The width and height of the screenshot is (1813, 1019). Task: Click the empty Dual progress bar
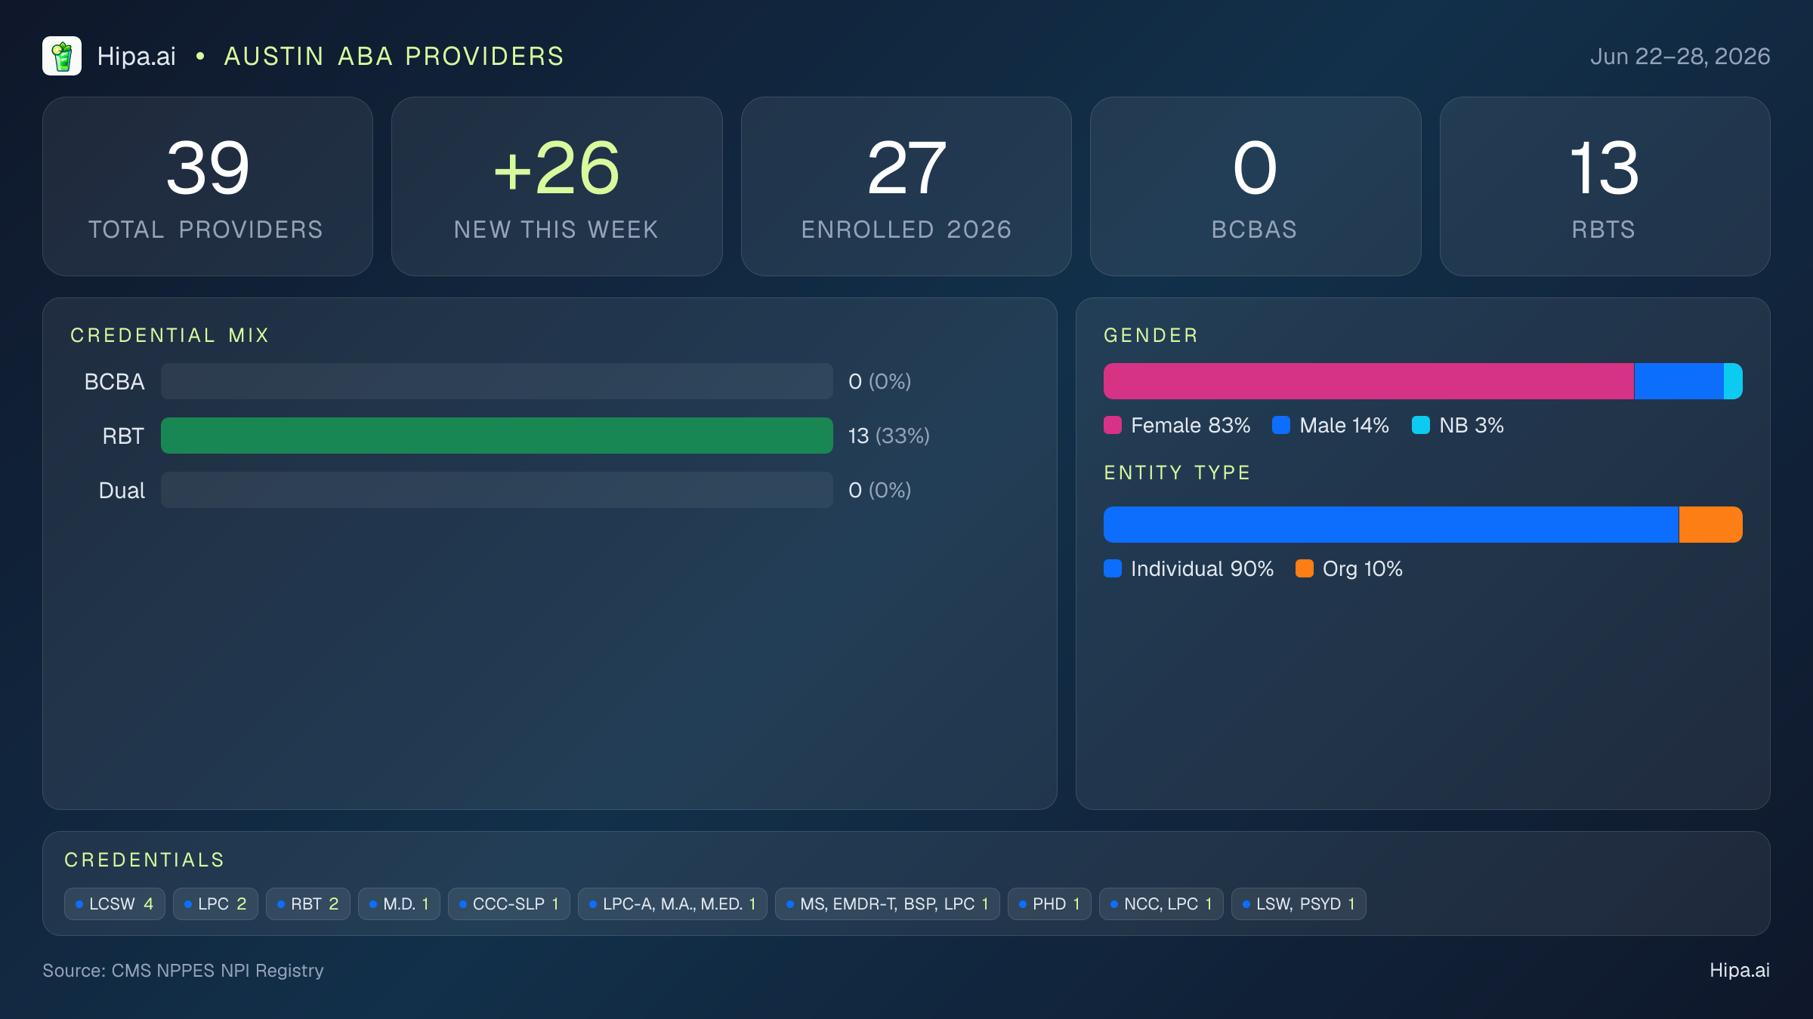pyautogui.click(x=497, y=490)
